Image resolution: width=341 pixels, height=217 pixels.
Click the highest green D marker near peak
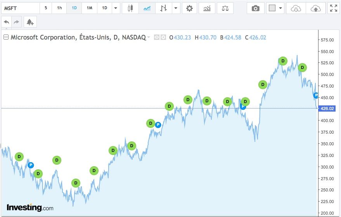283,61
